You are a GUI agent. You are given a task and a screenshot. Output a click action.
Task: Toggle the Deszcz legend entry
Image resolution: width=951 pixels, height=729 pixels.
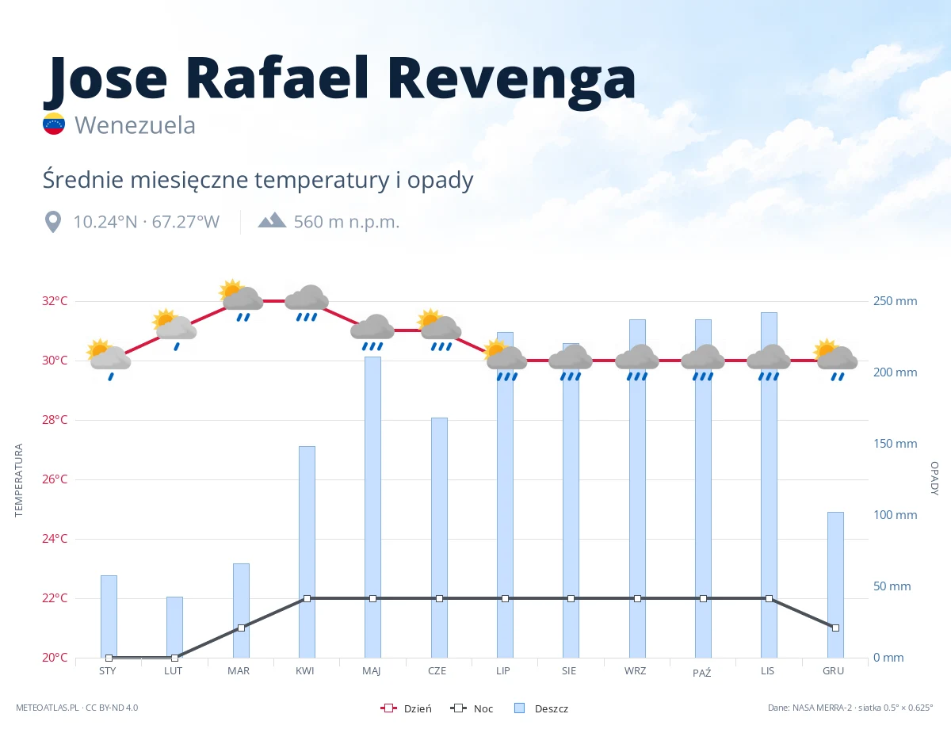point(540,708)
